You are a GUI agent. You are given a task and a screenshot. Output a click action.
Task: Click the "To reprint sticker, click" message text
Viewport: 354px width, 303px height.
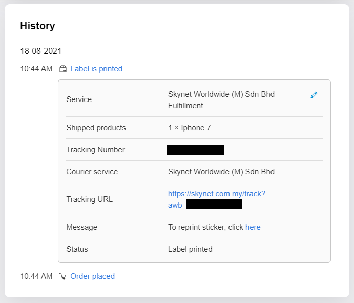tap(205, 227)
